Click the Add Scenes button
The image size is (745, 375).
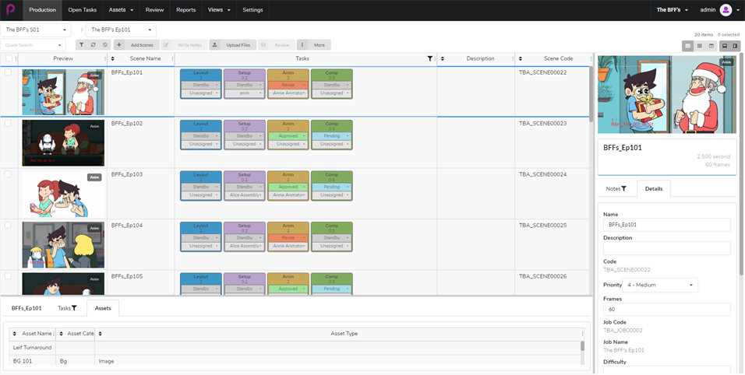pyautogui.click(x=136, y=45)
